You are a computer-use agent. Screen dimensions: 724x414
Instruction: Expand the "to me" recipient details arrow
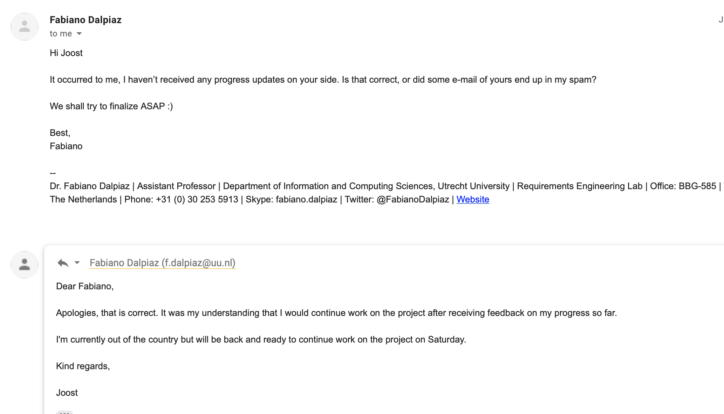[x=79, y=34]
